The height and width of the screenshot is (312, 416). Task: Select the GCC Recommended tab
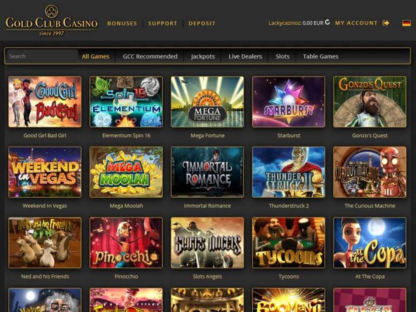(x=150, y=56)
